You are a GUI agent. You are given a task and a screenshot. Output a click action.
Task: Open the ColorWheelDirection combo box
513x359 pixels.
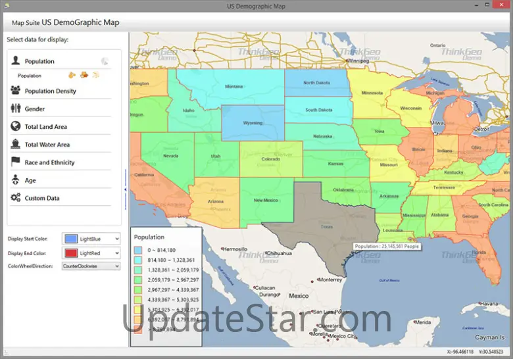point(91,266)
